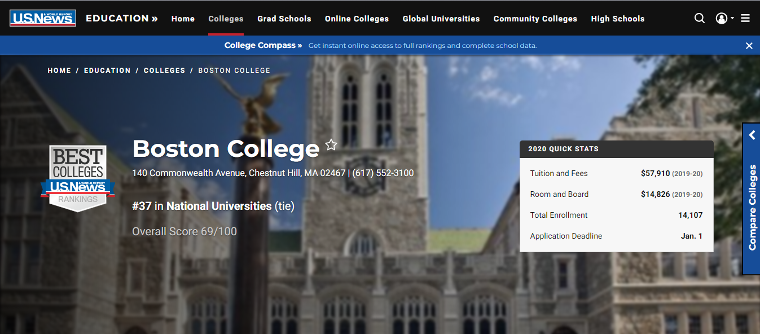Screen dimensions: 760x334
Task: Go to the Home nav item
Action: pos(183,19)
